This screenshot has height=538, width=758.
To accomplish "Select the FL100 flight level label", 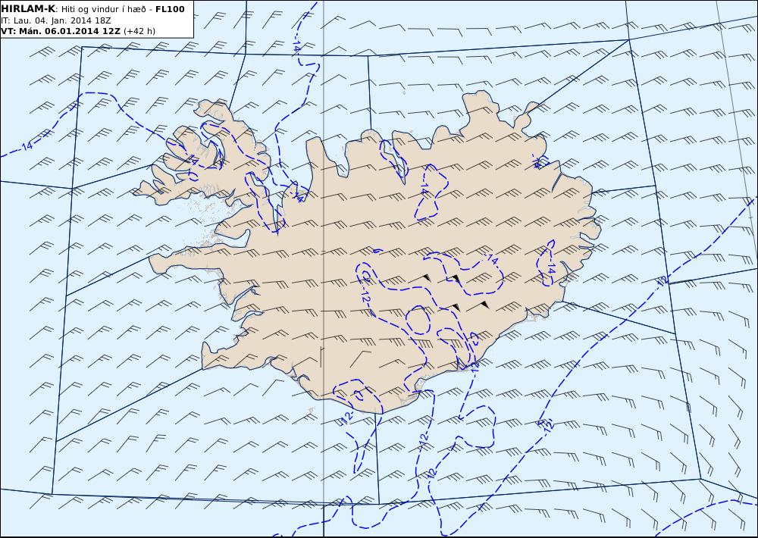I will (170, 9).
